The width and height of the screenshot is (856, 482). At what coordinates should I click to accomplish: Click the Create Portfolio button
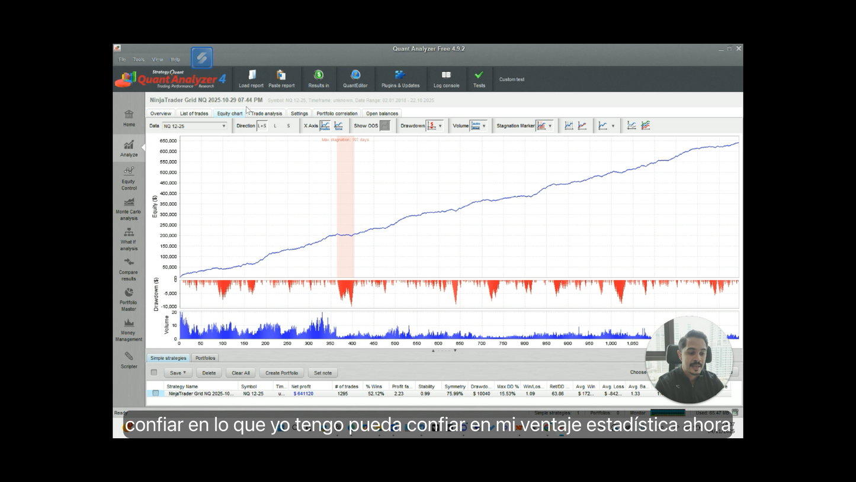click(281, 373)
